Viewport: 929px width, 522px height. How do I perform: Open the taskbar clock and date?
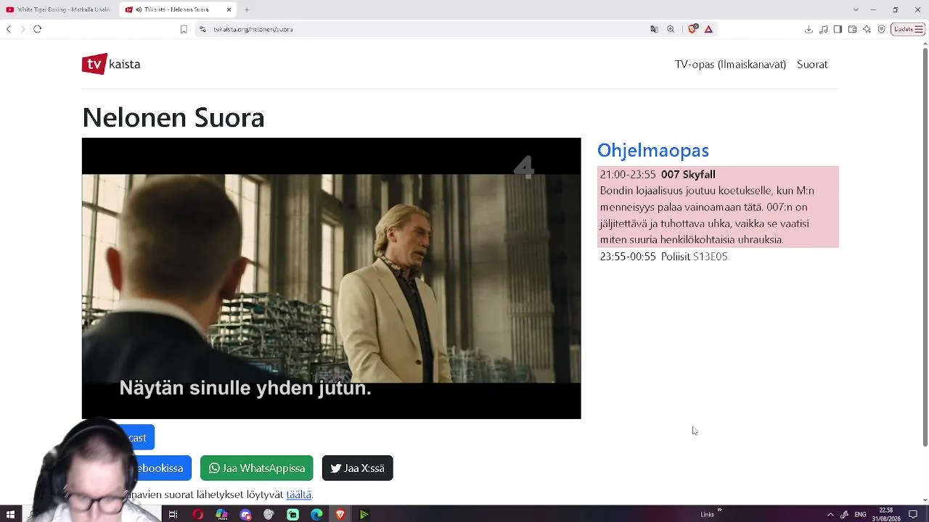click(886, 515)
